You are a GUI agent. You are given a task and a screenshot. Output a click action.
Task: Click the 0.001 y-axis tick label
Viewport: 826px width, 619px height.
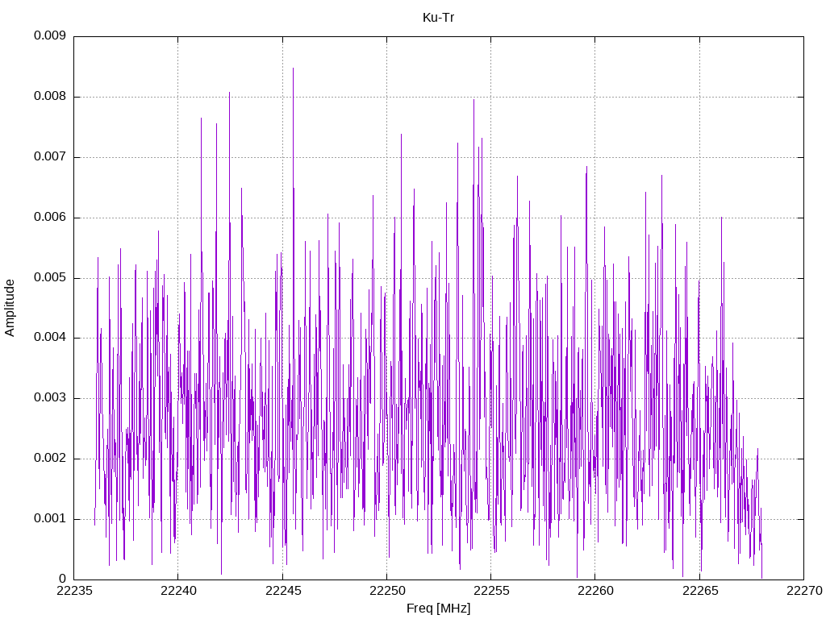point(50,518)
